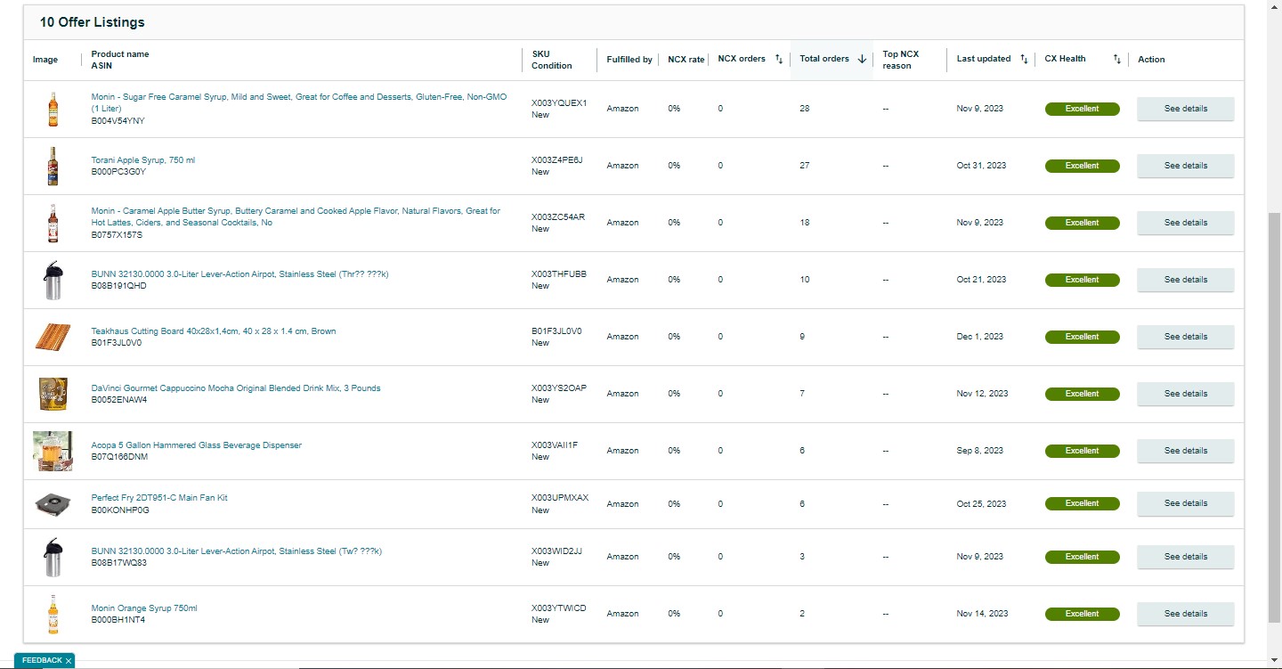Click Torani Apple Syrup bottle thumbnail
This screenshot has width=1282, height=669.
tap(53, 166)
